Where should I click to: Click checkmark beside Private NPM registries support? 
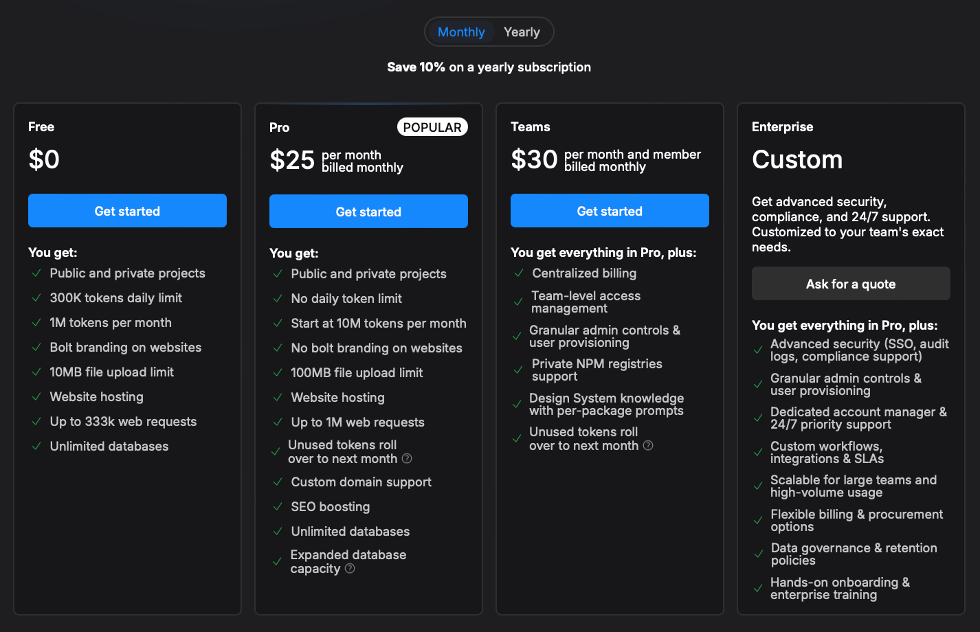[519, 370]
